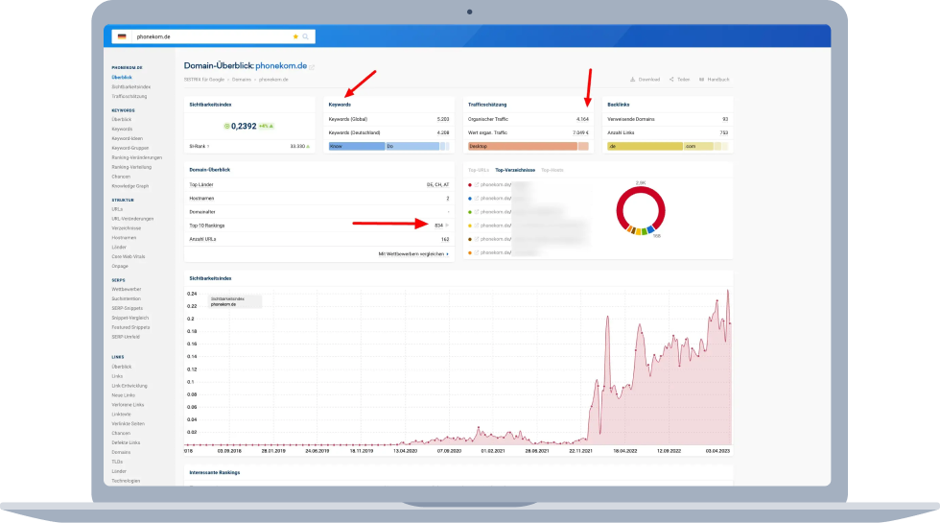
Task: Open Mit Wettbewerbern vergleichen link
Action: click(412, 253)
